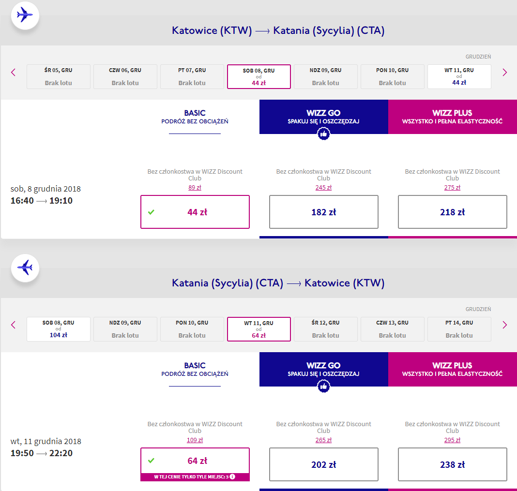The image size is (517, 491).
Task: Open return non-member price 109 zł link
Action: (x=195, y=440)
